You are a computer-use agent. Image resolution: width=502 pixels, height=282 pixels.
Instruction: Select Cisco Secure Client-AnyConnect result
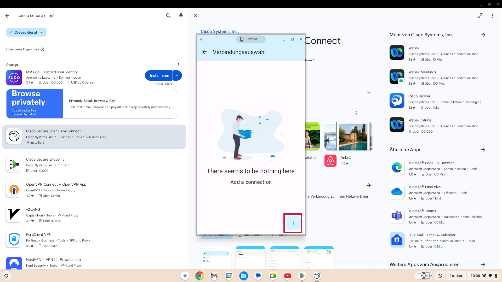[94, 137]
